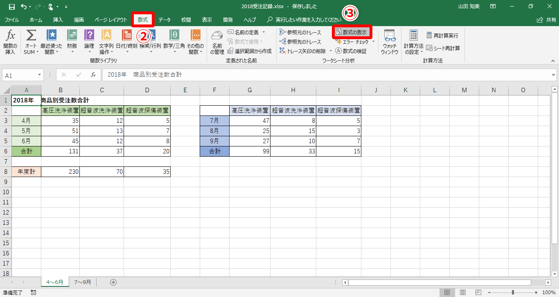Viewport: 559px width, 297px height.
Task: Click 参照元のトレース
Action: click(x=300, y=32)
